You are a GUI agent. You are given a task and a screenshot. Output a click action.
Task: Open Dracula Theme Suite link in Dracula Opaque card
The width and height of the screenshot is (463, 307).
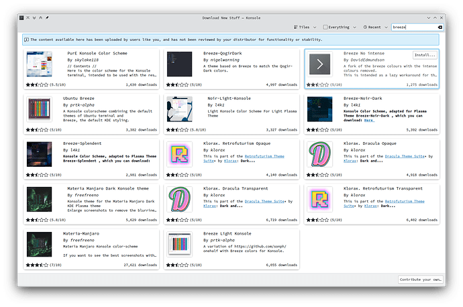pos(405,156)
